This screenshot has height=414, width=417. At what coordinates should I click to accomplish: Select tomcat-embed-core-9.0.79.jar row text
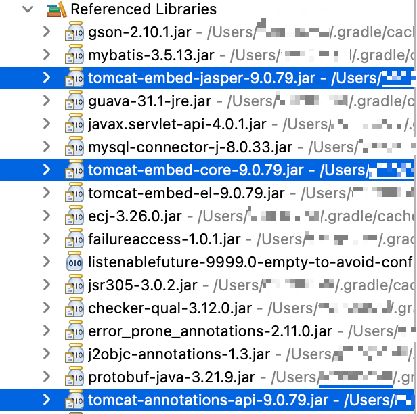click(196, 170)
